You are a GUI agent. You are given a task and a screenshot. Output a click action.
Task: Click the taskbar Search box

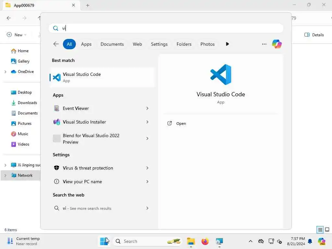pyautogui.click(x=148, y=241)
